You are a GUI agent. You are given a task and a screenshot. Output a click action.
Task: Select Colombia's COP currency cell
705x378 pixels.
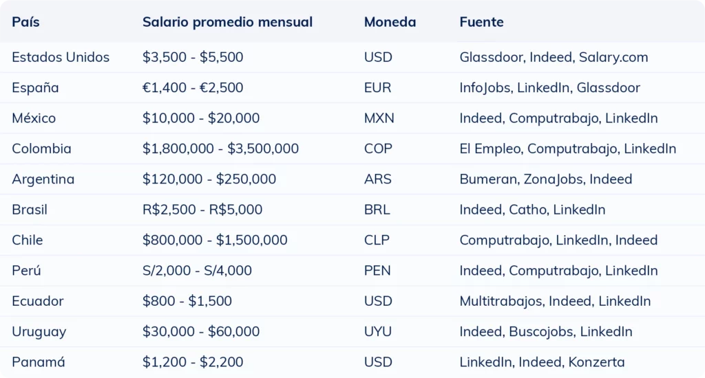pos(377,148)
